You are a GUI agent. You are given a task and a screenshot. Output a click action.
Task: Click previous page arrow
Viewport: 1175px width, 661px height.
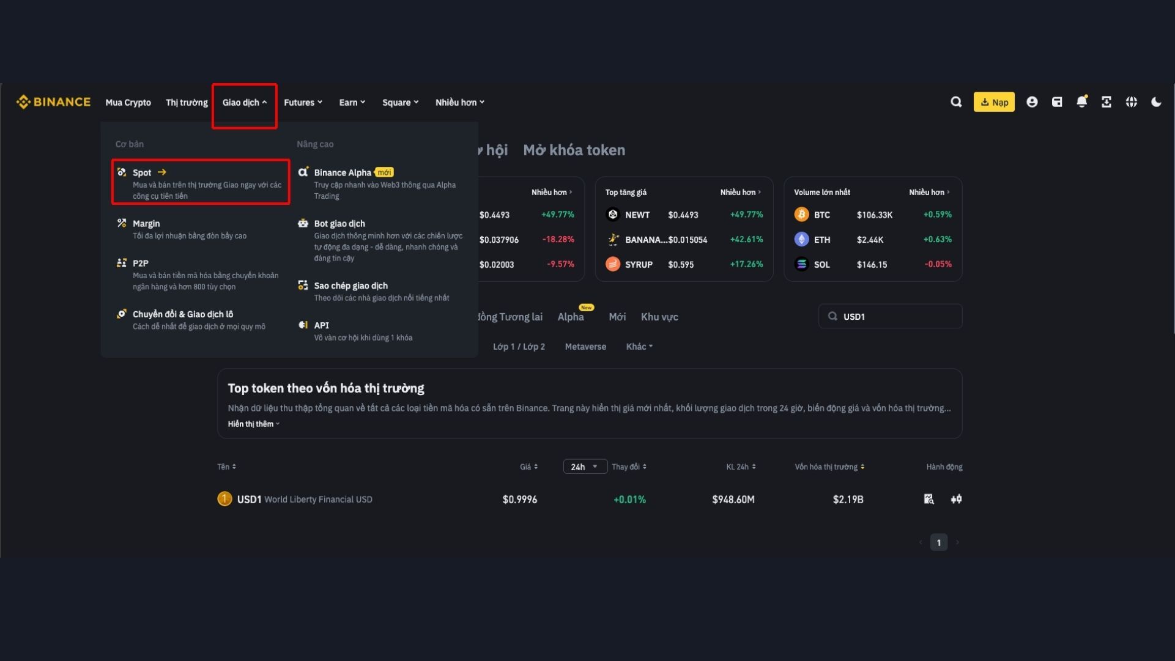tap(920, 542)
